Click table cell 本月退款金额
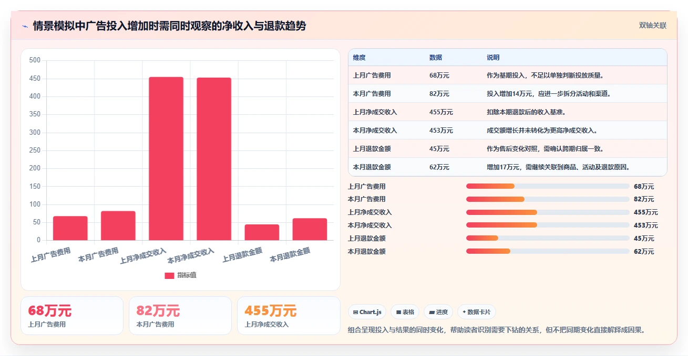 point(372,167)
